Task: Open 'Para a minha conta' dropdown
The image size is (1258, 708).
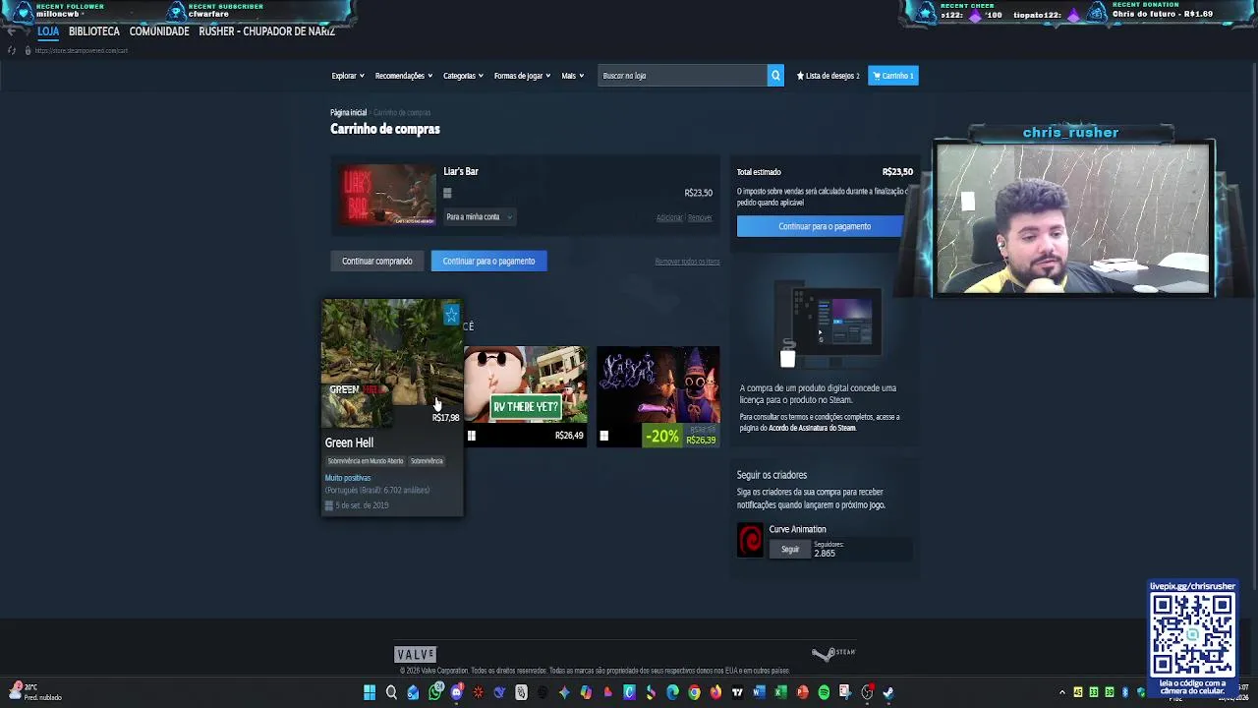Action: (x=479, y=217)
